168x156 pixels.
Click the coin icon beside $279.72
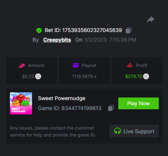pyautogui.click(x=146, y=77)
